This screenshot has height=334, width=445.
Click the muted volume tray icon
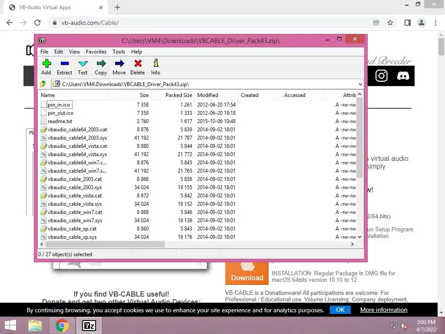404,326
